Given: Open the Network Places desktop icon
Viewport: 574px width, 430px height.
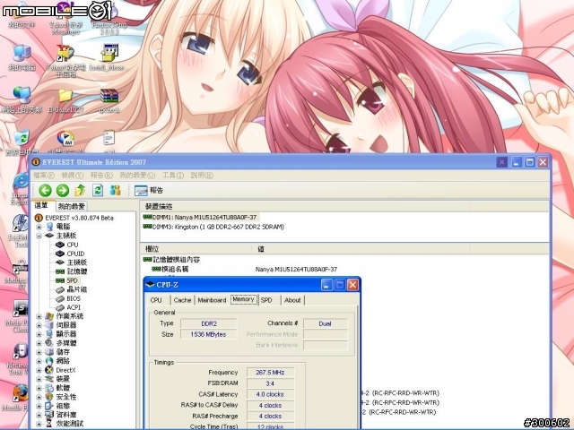Looking at the screenshot, I should pyautogui.click(x=22, y=99).
